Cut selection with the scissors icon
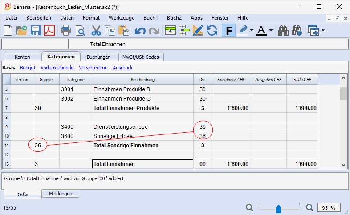 pyautogui.click(x=96, y=30)
